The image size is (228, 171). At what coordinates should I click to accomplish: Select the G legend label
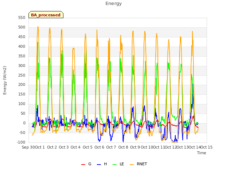pyautogui.click(x=90, y=164)
